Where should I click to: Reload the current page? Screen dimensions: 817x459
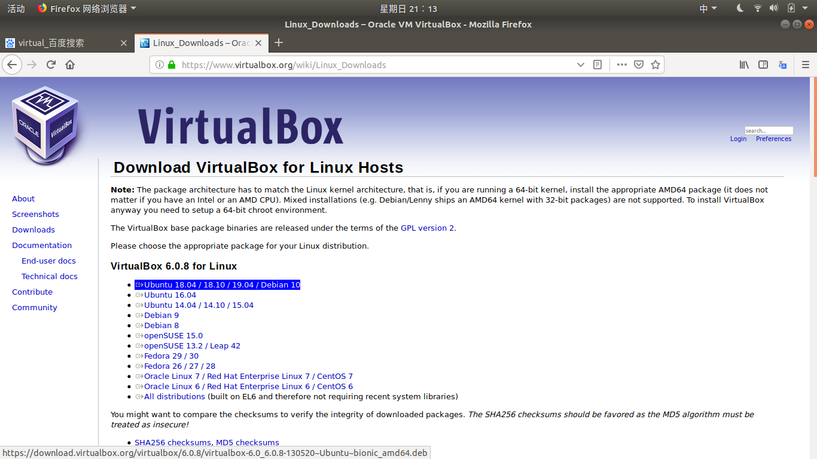(51, 65)
